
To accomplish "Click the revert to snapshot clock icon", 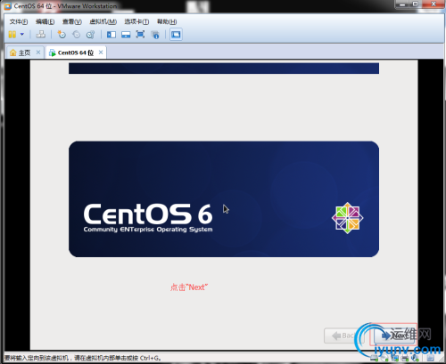I will pyautogui.click(x=77, y=35).
